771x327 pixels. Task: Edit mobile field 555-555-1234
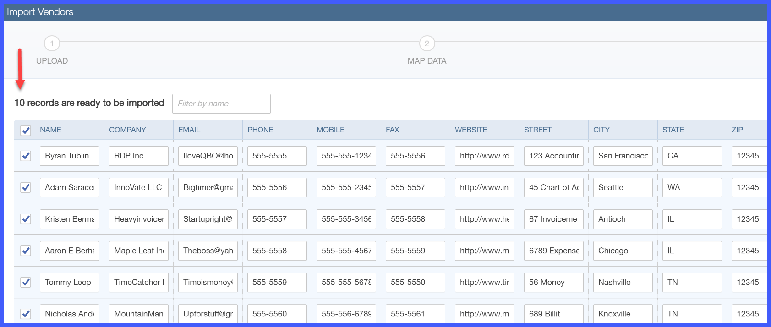click(x=346, y=156)
